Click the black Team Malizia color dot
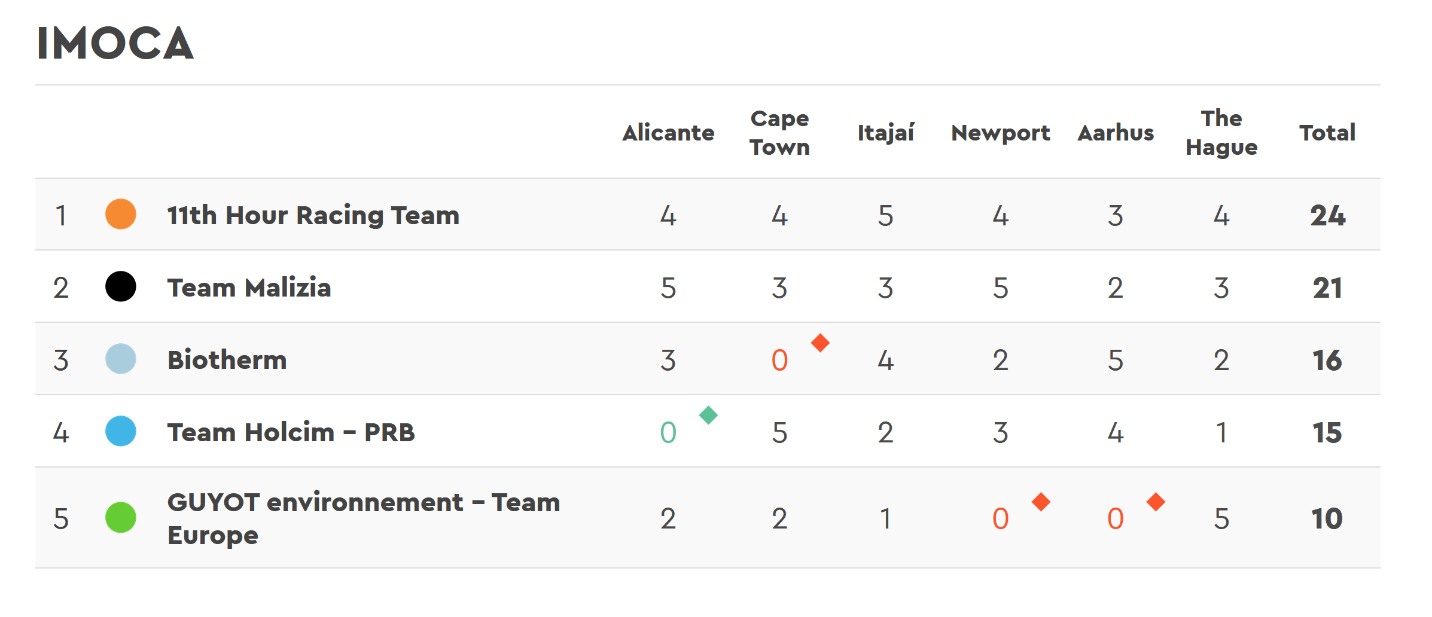The width and height of the screenshot is (1432, 617). pos(121,286)
